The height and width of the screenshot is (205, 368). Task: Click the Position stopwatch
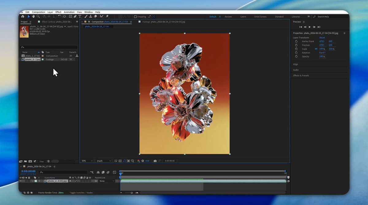296,45
